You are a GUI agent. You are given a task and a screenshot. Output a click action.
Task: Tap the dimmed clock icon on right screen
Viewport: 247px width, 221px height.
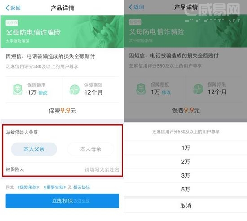click(198, 89)
